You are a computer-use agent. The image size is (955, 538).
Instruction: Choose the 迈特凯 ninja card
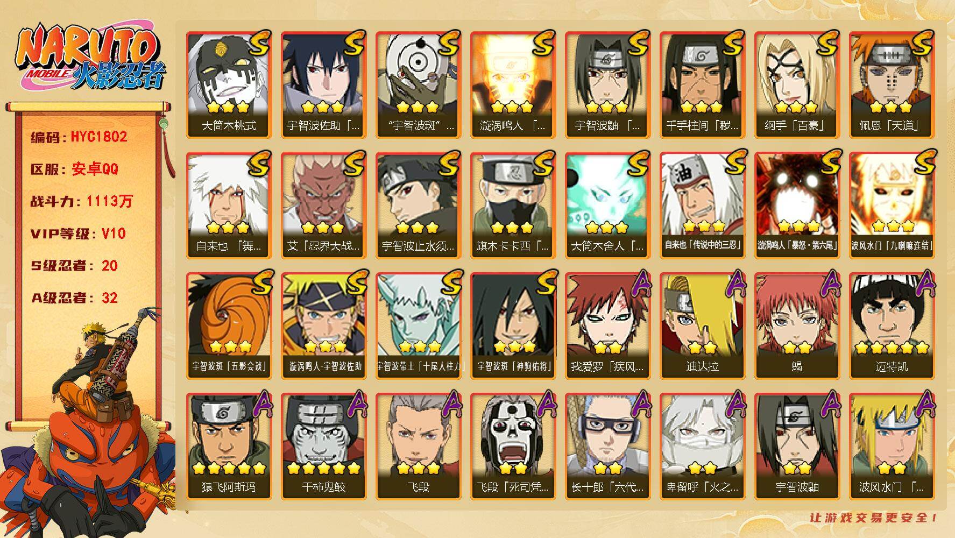coord(892,326)
